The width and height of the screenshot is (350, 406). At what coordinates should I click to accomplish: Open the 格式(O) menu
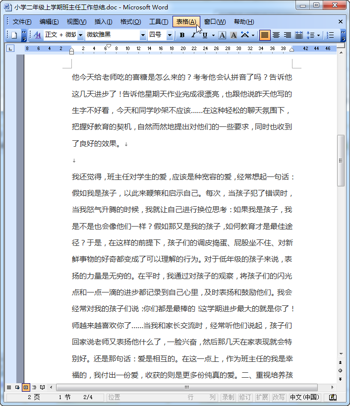(x=130, y=22)
